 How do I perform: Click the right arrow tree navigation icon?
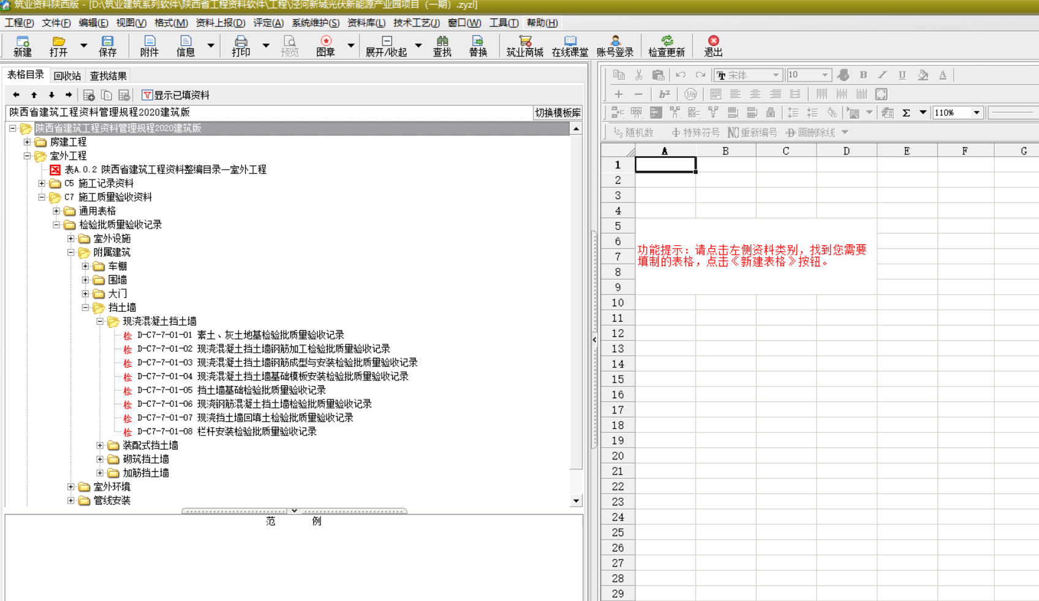pos(69,95)
